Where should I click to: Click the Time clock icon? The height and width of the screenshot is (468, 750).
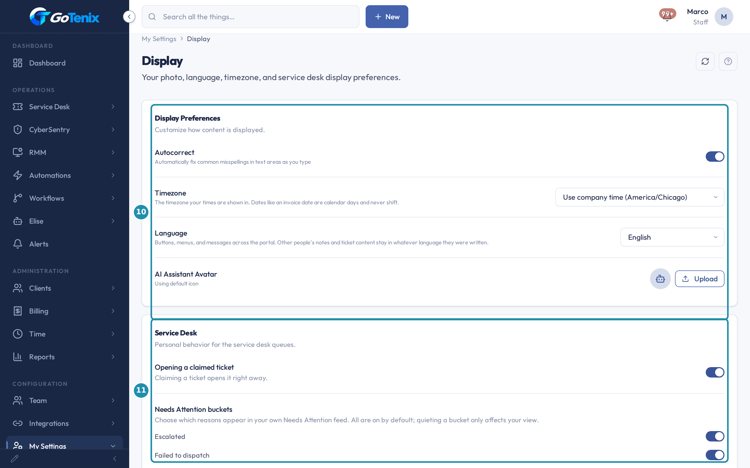[x=18, y=334]
